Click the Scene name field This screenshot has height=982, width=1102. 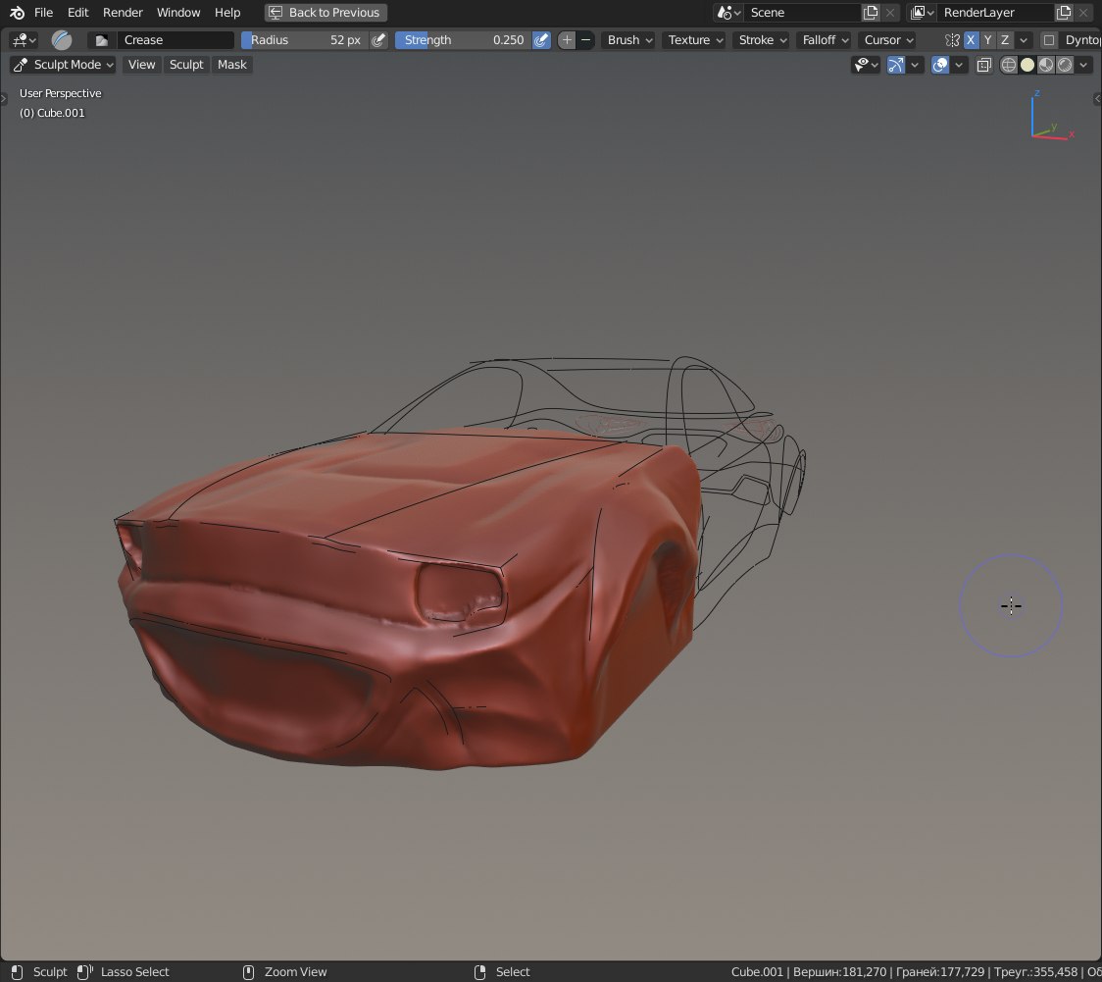[x=803, y=13]
